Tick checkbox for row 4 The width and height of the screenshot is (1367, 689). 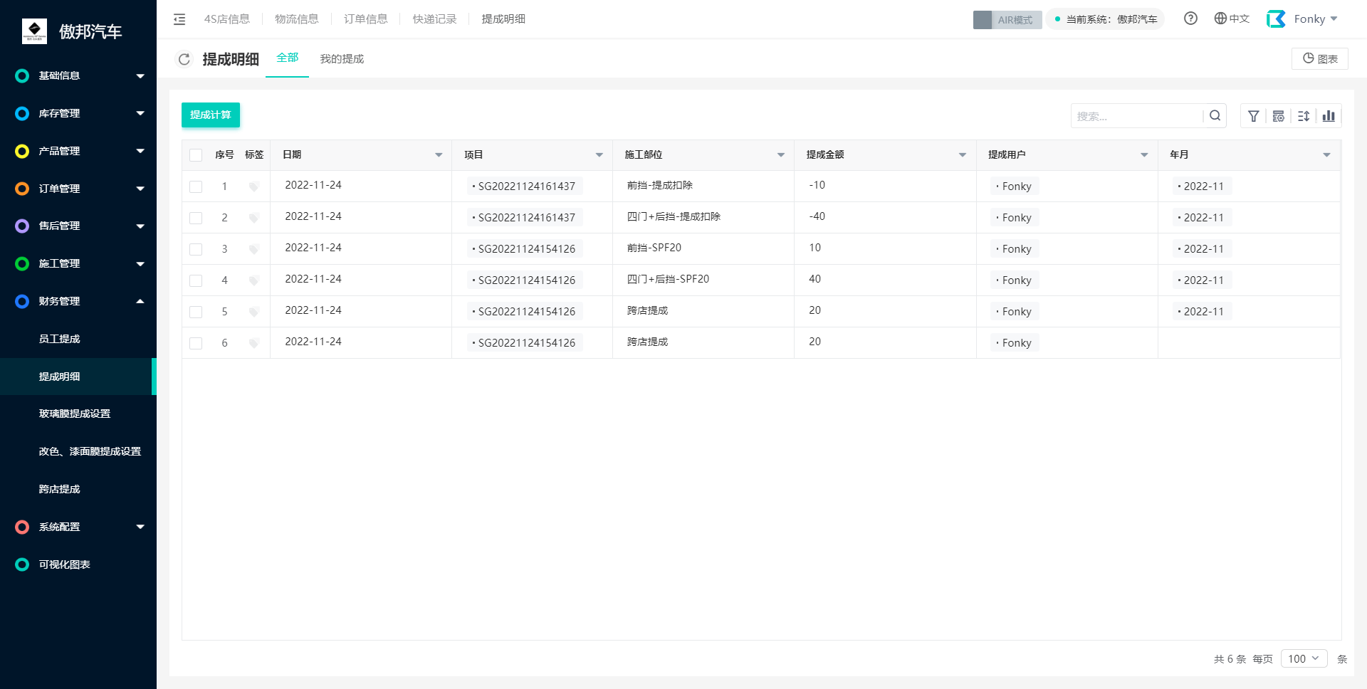point(196,280)
